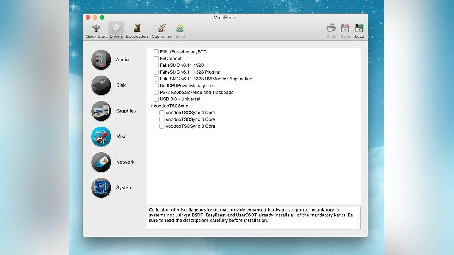Image resolution: width=454 pixels, height=255 pixels.
Task: Click the Print toolbar button
Action: [x=331, y=31]
